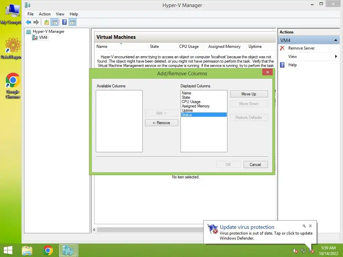The width and height of the screenshot is (343, 257).
Task: Collapse the VM4 section in Actions pane
Action: (x=336, y=40)
